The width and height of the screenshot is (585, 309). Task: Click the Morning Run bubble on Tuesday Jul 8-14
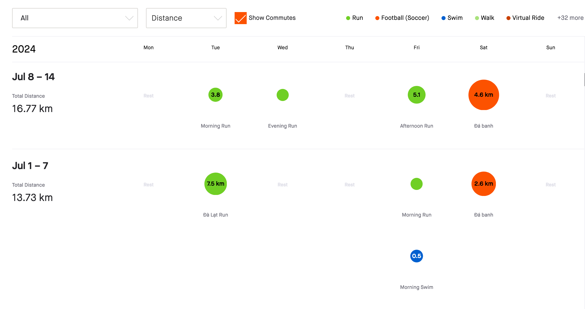(x=215, y=95)
